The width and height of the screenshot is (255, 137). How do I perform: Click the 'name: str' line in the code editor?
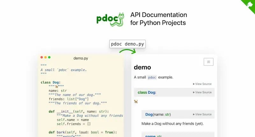click(x=58, y=91)
